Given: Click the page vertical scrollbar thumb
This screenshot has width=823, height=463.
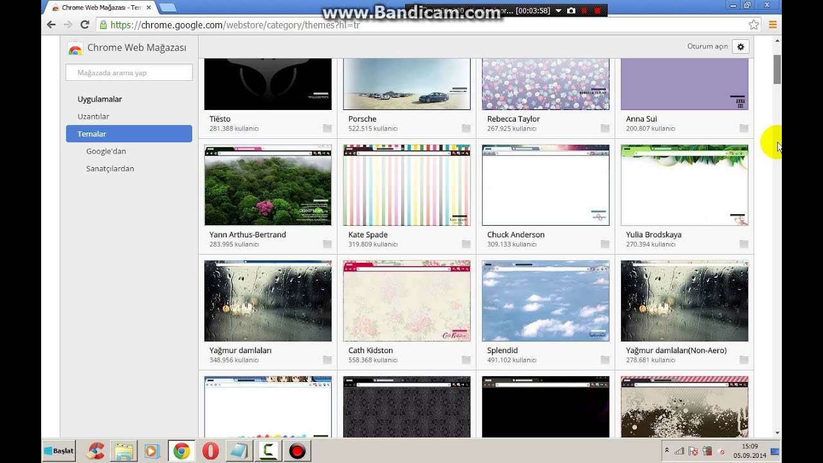Looking at the screenshot, I should pyautogui.click(x=777, y=69).
